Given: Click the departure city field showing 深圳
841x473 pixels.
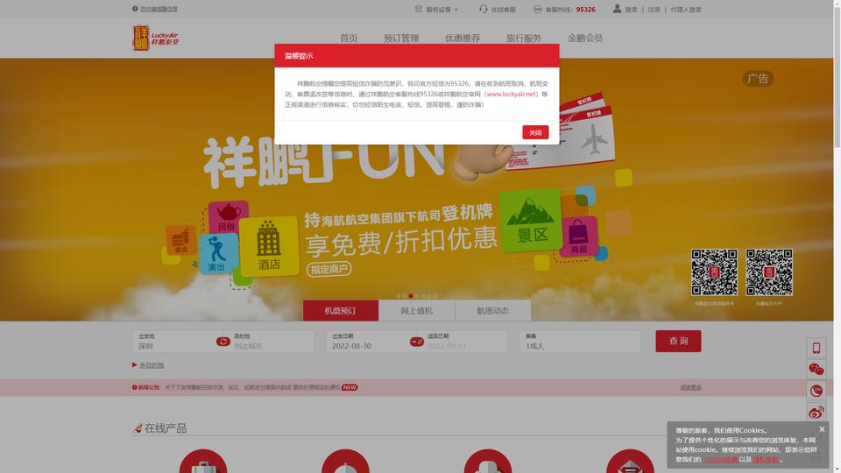Looking at the screenshot, I should [174, 342].
